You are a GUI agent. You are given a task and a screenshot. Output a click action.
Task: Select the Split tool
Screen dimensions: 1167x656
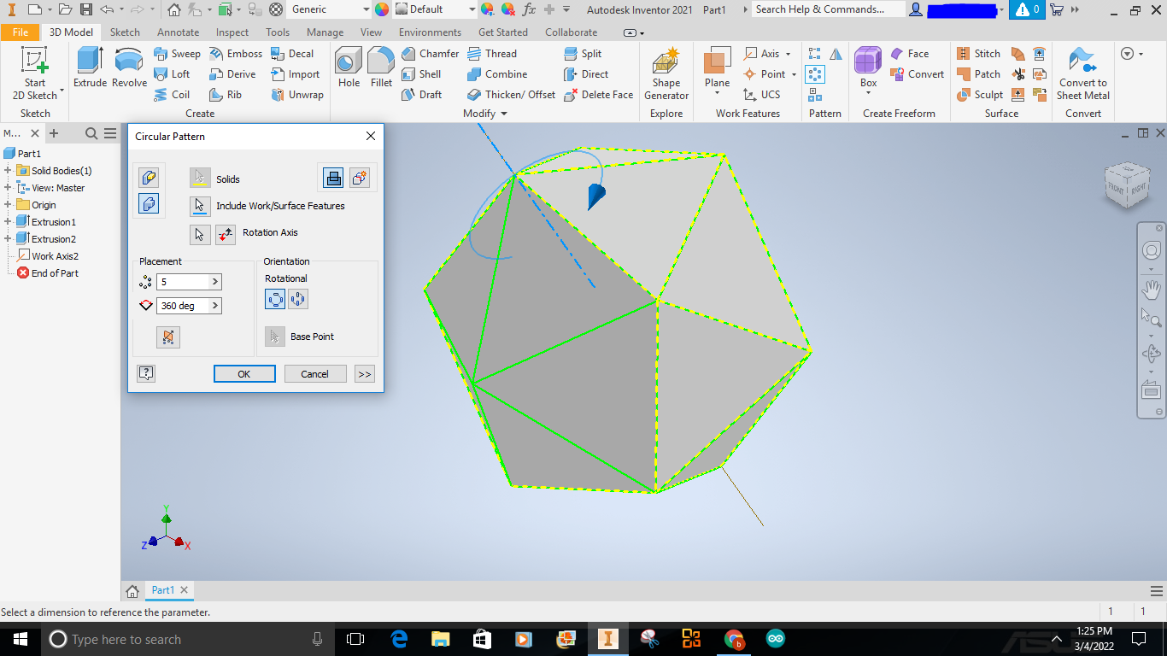pyautogui.click(x=583, y=53)
